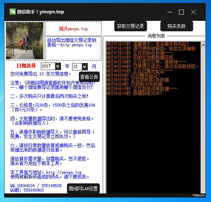Screen dimensions: 211x202
Task: Expand the month 12 dropdown arrow
Action: (84, 67)
